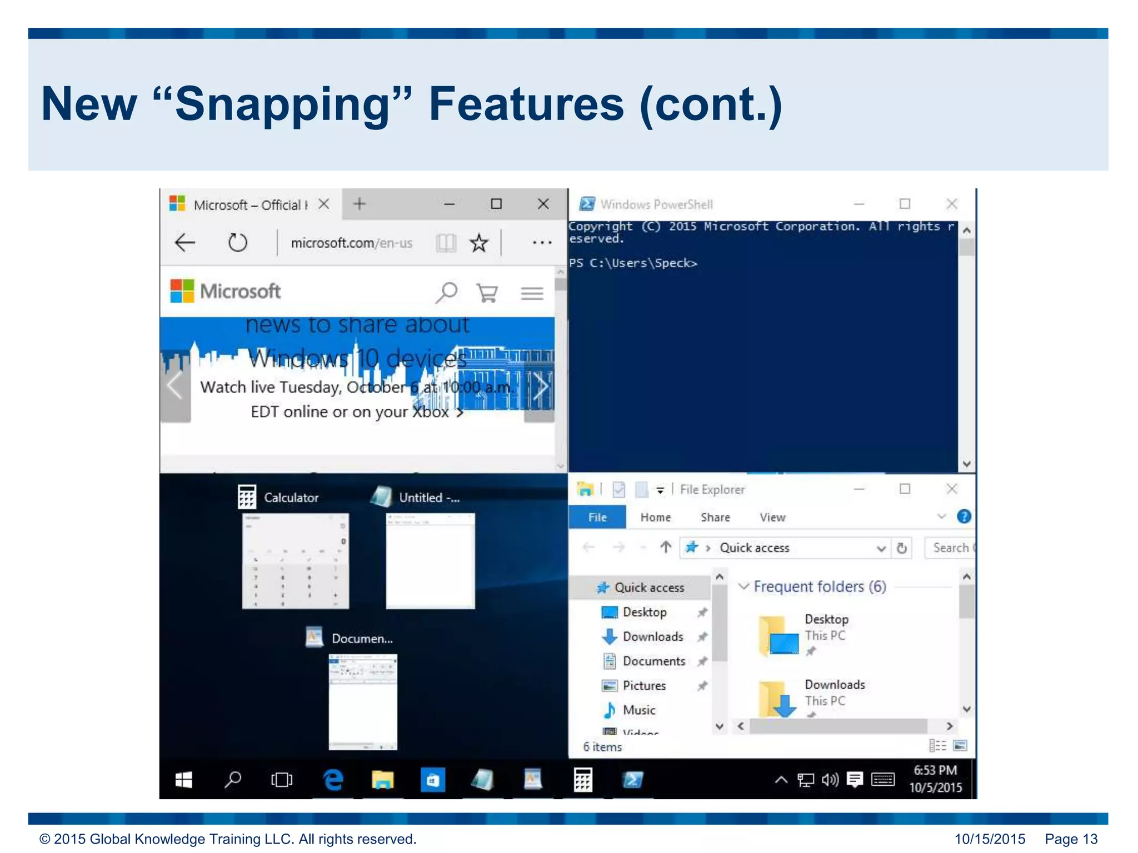Viewport: 1138px width, 853px height.
Task: Open the View ribbon tab
Action: (x=772, y=517)
